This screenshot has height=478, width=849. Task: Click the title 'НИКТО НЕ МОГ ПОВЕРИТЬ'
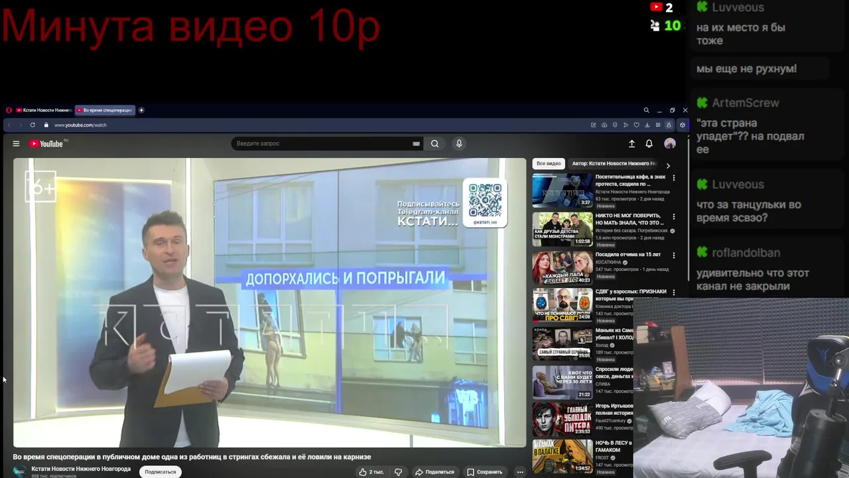(629, 219)
